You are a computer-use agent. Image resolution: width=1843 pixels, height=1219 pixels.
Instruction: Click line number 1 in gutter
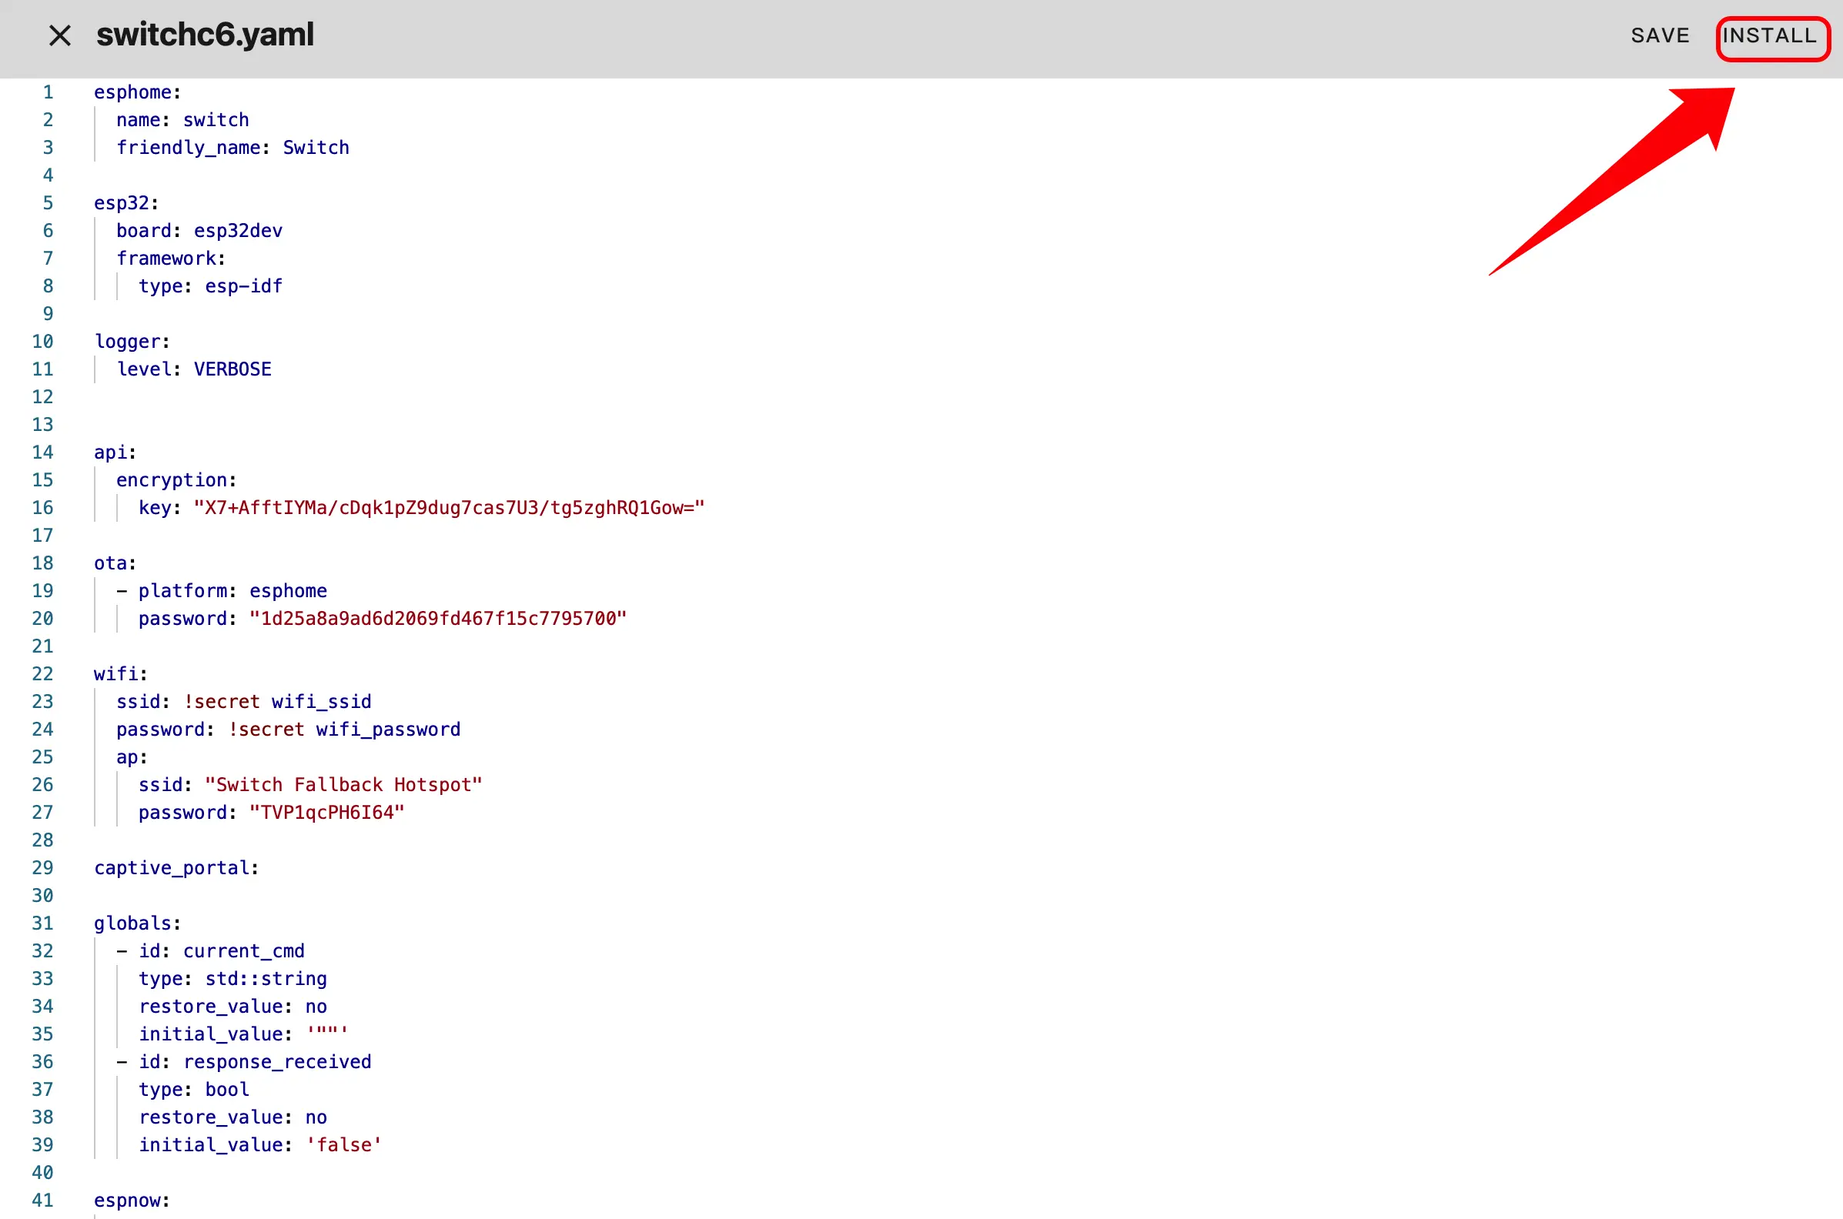click(48, 92)
